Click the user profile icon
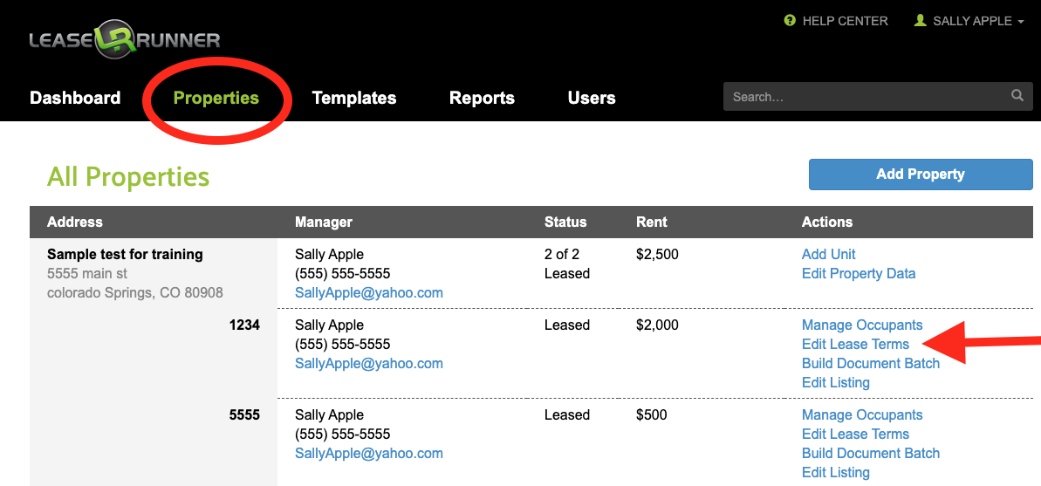This screenshot has height=486, width=1041. coord(920,21)
